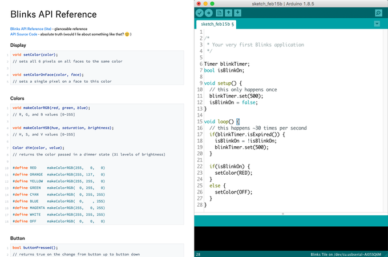Click the 'else {' code line
The width and height of the screenshot is (388, 257).
point(217,186)
